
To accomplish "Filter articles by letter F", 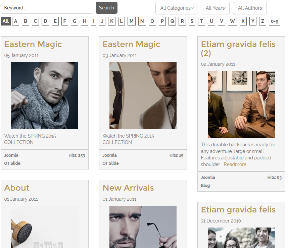I will (65, 21).
